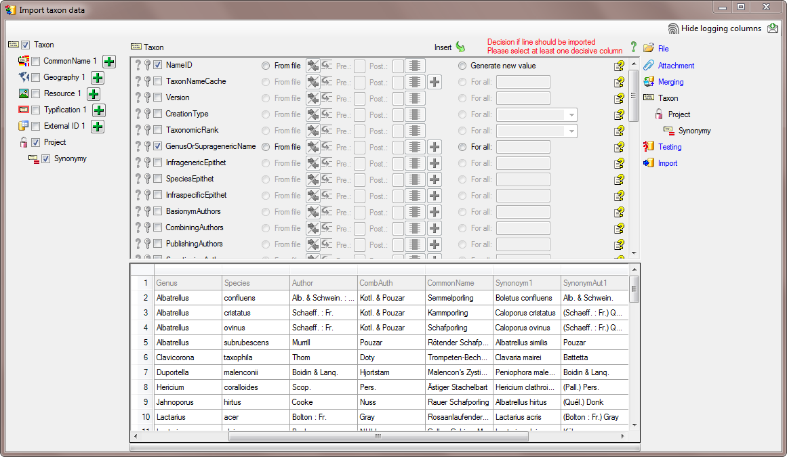Open the CreationType For all dropdown

click(x=571, y=114)
